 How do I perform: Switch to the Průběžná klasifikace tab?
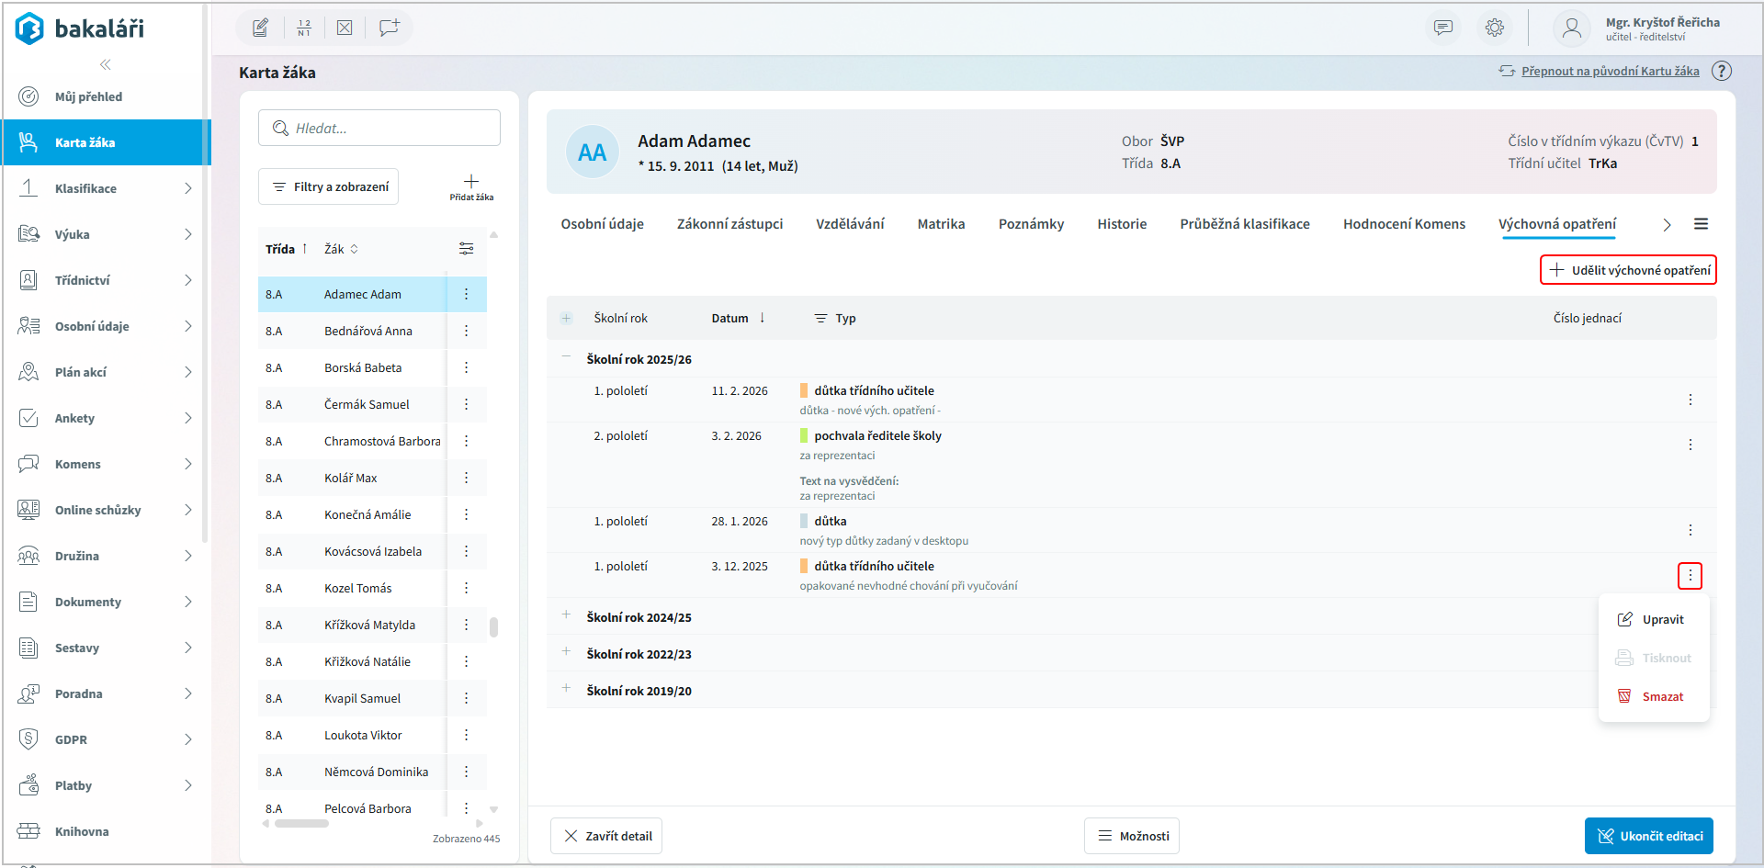coord(1244,224)
